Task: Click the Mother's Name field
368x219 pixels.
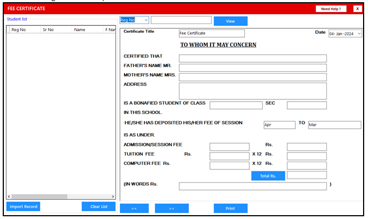Action: [253, 77]
